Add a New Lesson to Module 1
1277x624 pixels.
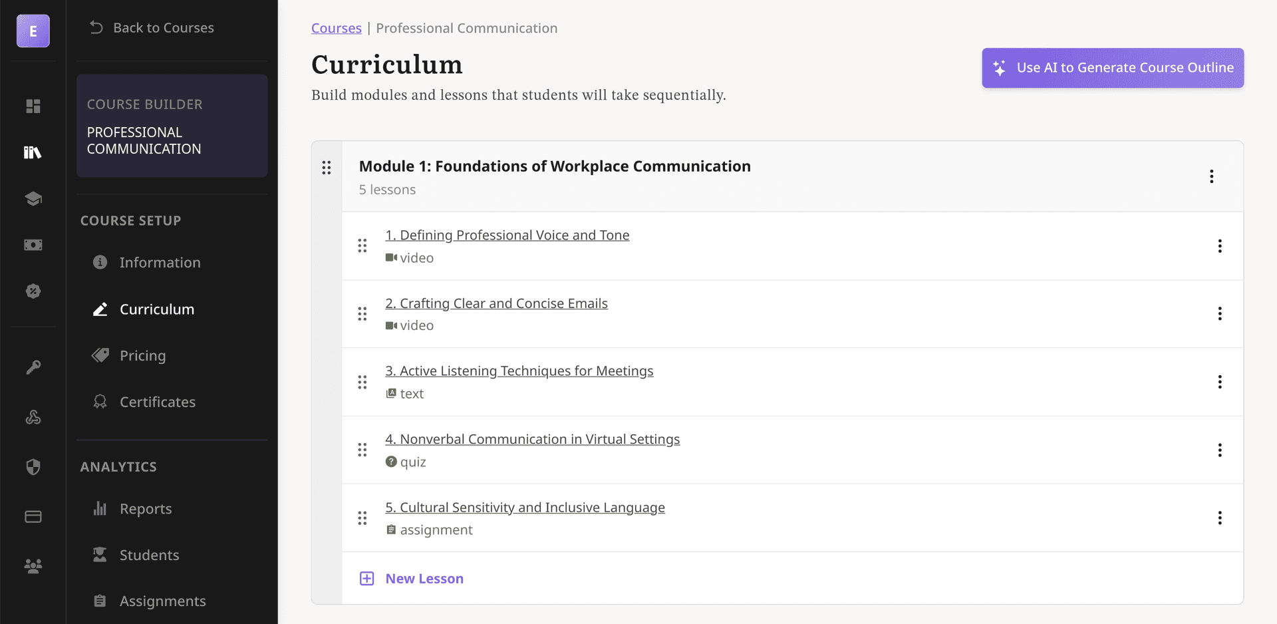424,579
